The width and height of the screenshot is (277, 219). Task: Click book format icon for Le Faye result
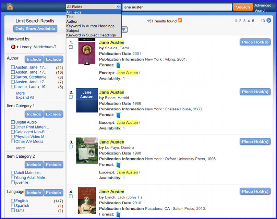[x=119, y=165]
